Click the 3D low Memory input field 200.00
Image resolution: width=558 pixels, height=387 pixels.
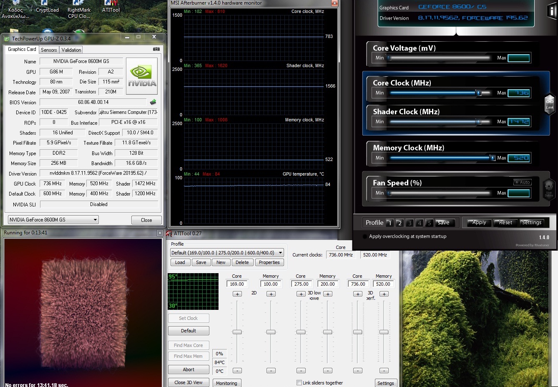point(328,284)
